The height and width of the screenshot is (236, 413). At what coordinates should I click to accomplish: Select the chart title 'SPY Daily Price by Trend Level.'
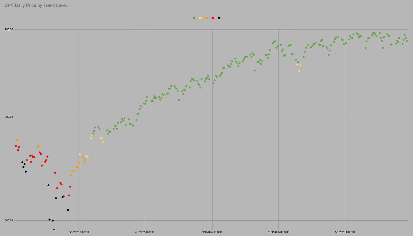[x=36, y=5]
